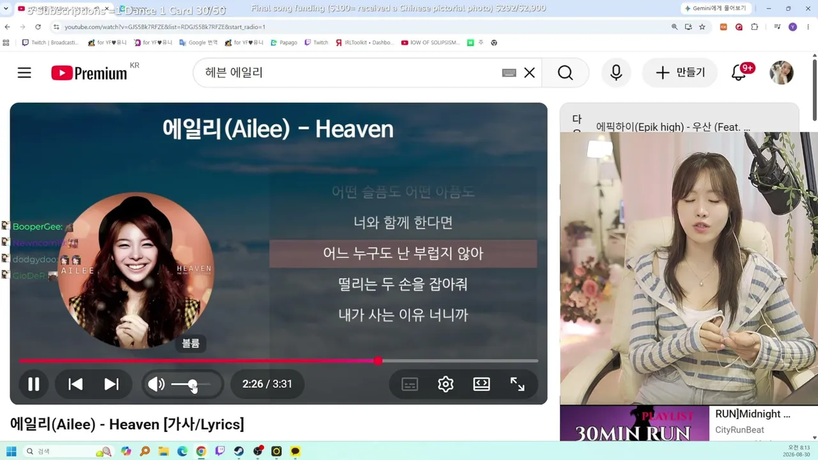This screenshot has height=460, width=818.
Task: Visit the CityRunBeat channel
Action: (739, 430)
